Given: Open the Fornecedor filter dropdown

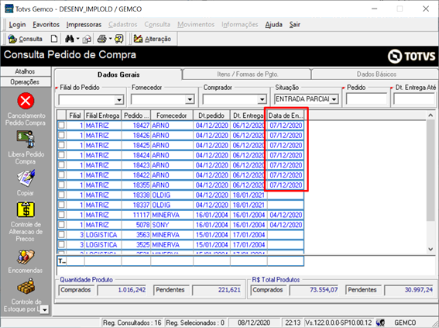Looking at the screenshot, I should pos(190,99).
